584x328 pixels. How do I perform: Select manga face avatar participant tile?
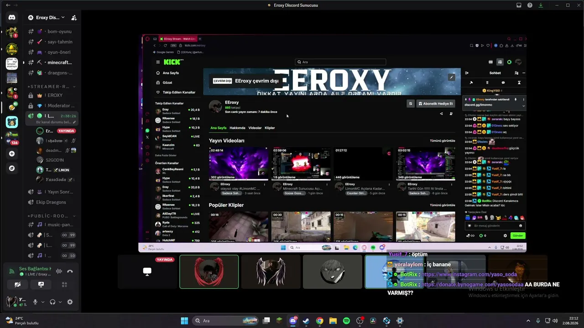click(x=333, y=272)
